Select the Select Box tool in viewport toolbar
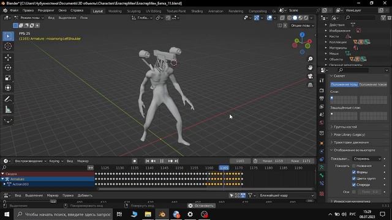The height and width of the screenshot is (220, 392). coord(8,37)
